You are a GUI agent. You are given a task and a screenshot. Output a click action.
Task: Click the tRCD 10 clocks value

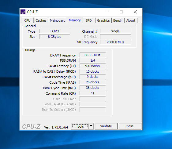93,71
